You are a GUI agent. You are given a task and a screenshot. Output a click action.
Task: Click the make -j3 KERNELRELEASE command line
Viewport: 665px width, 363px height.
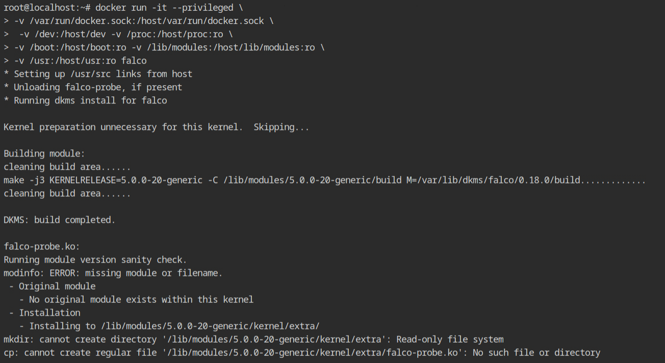(325, 180)
